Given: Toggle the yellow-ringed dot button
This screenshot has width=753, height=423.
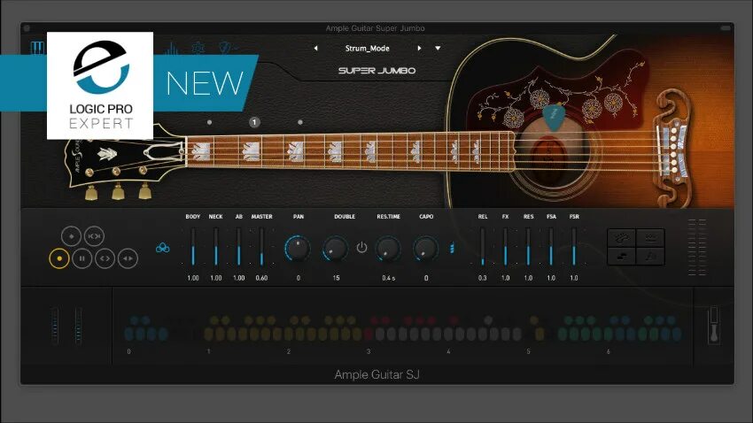Looking at the screenshot, I should 59,258.
